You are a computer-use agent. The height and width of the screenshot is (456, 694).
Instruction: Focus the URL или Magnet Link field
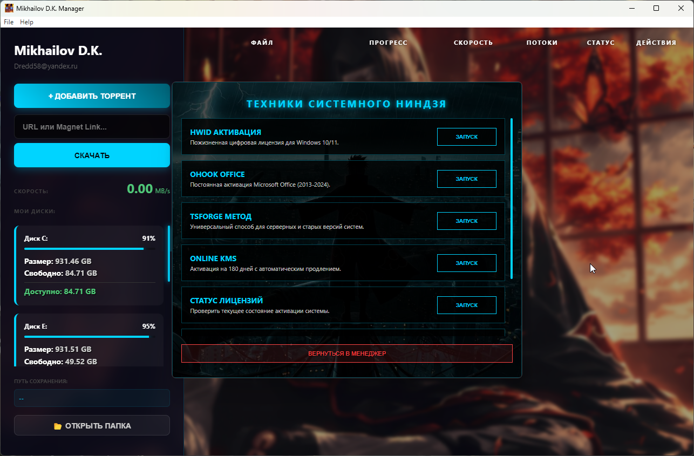tap(92, 127)
